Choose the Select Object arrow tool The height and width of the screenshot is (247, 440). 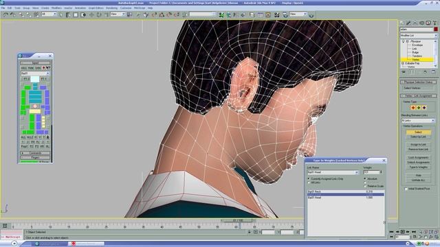point(61,14)
